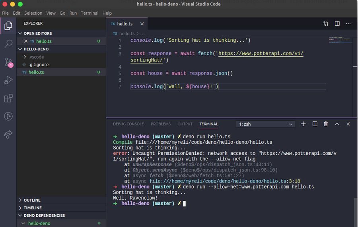
Task: Open the Extensions view
Action: coord(8,98)
